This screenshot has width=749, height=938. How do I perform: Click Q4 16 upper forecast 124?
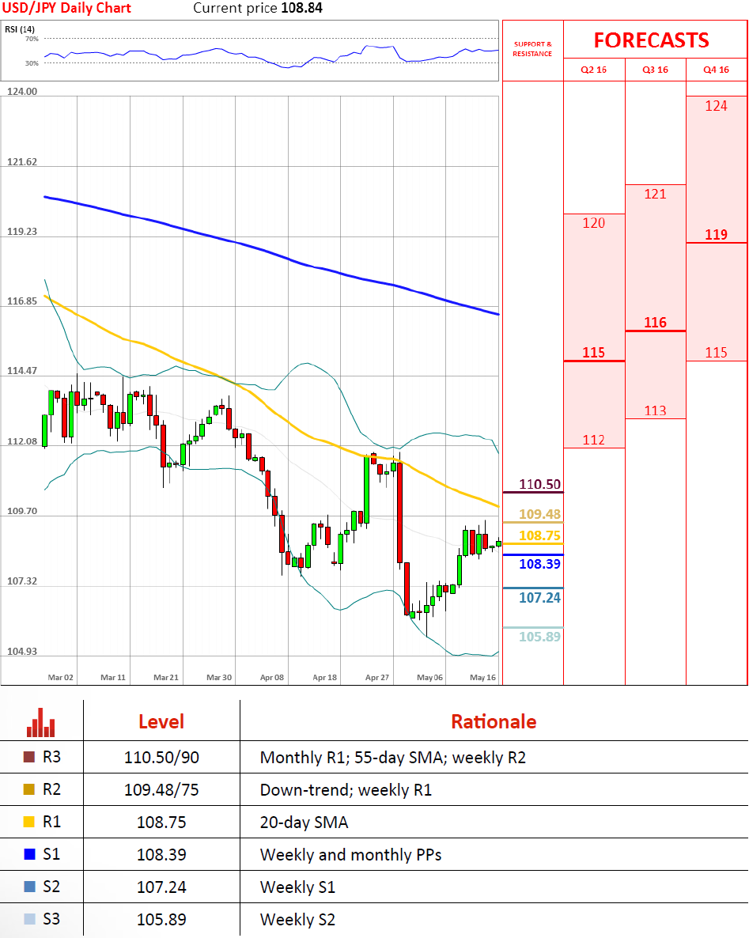(716, 106)
